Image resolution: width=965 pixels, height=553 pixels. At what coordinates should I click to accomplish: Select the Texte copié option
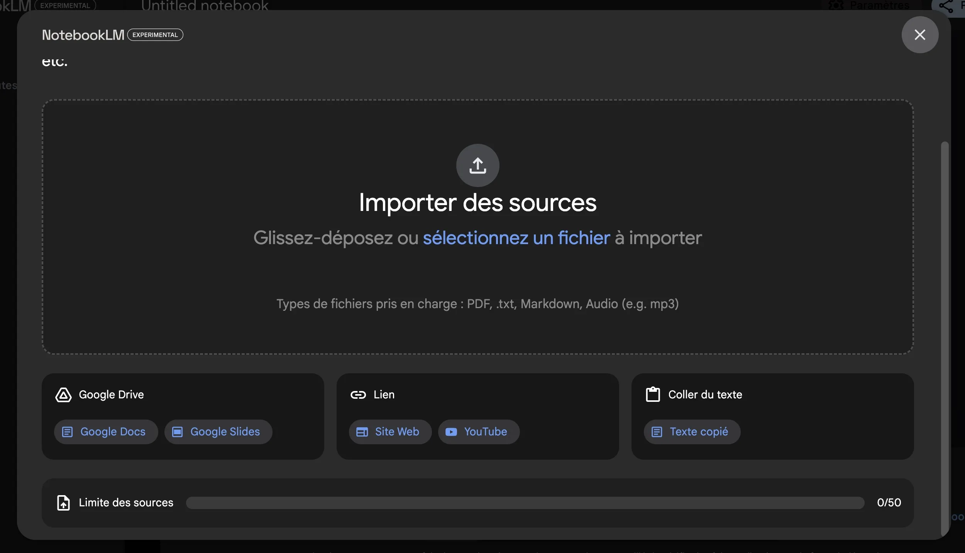click(x=692, y=432)
